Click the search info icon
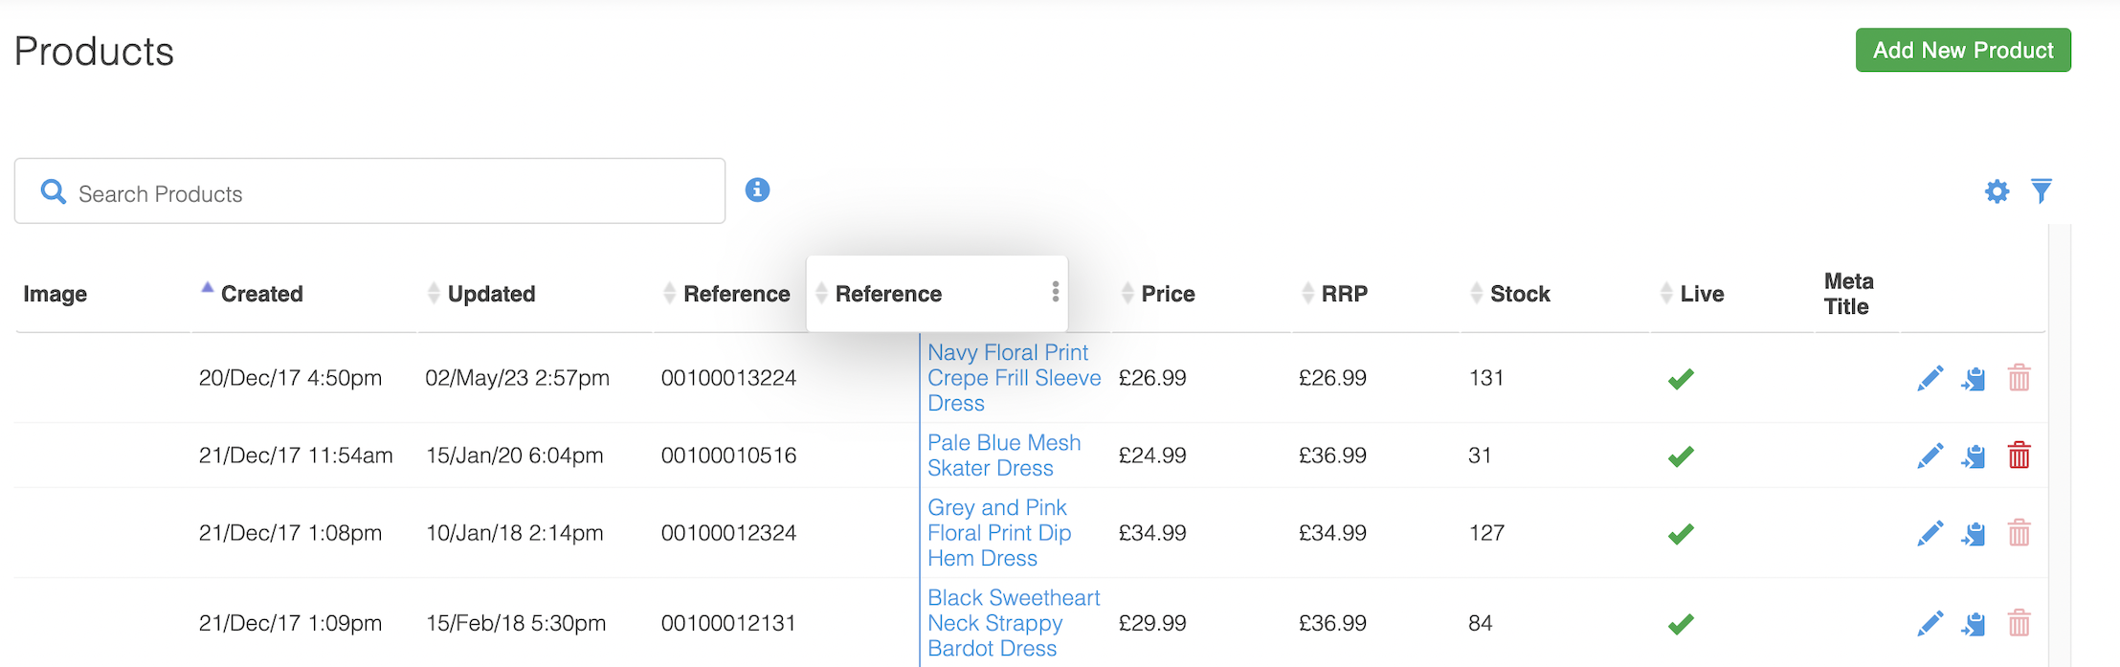 (757, 190)
